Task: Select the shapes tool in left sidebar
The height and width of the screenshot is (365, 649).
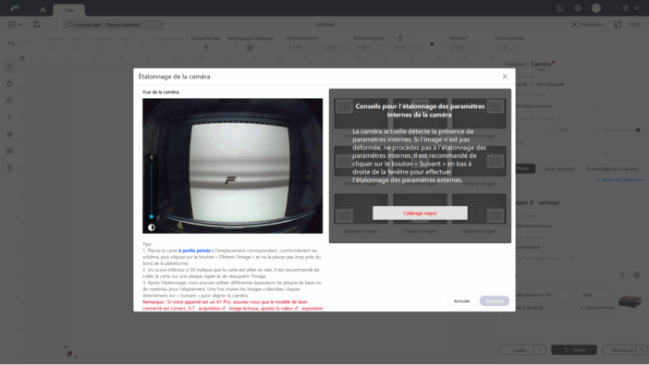Action: click(9, 101)
